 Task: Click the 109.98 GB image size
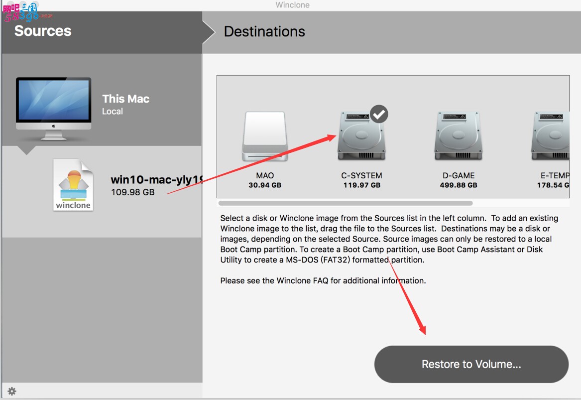pyautogui.click(x=132, y=192)
